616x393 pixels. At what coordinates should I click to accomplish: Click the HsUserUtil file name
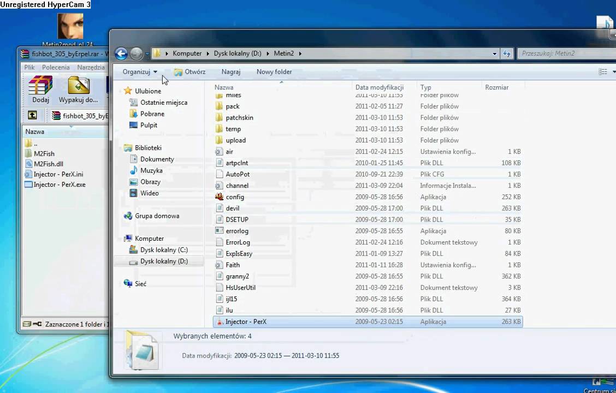pos(240,288)
